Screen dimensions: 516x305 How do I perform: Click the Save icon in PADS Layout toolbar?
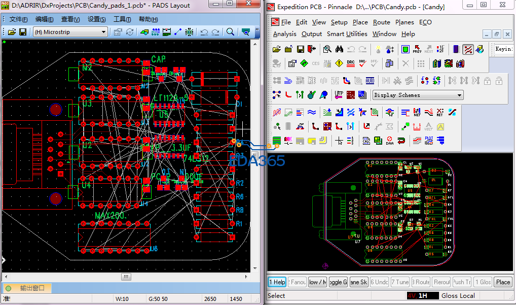[x=23, y=32]
